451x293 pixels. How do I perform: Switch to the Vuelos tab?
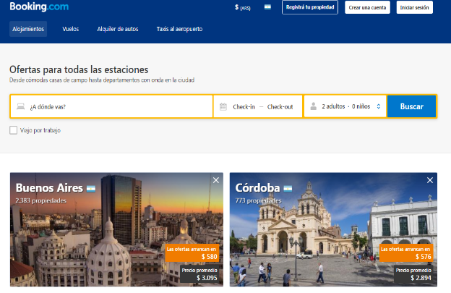tap(71, 29)
